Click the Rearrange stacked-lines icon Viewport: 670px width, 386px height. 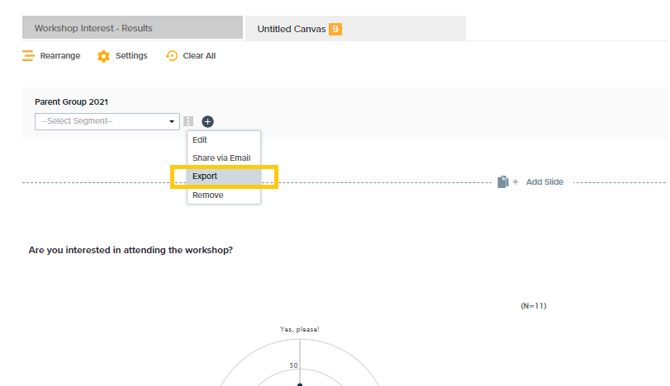point(28,56)
